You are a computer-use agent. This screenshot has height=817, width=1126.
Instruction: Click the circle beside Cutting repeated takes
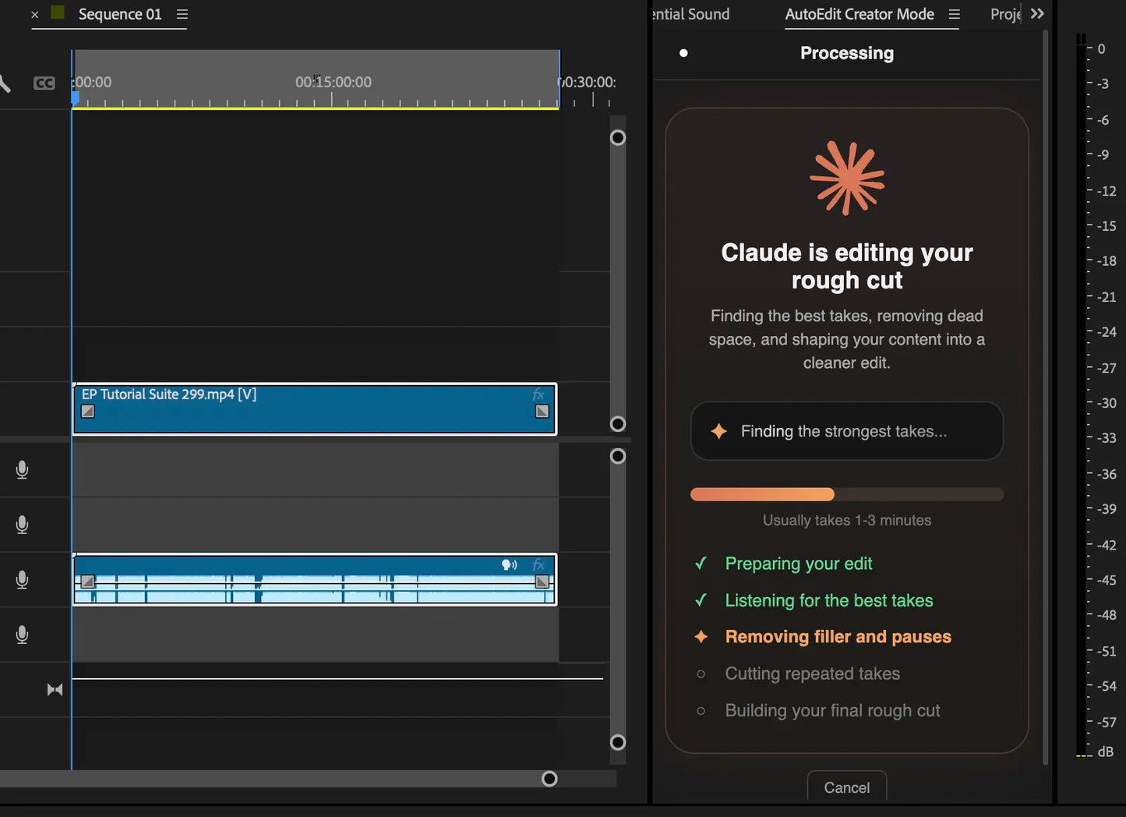[701, 674]
